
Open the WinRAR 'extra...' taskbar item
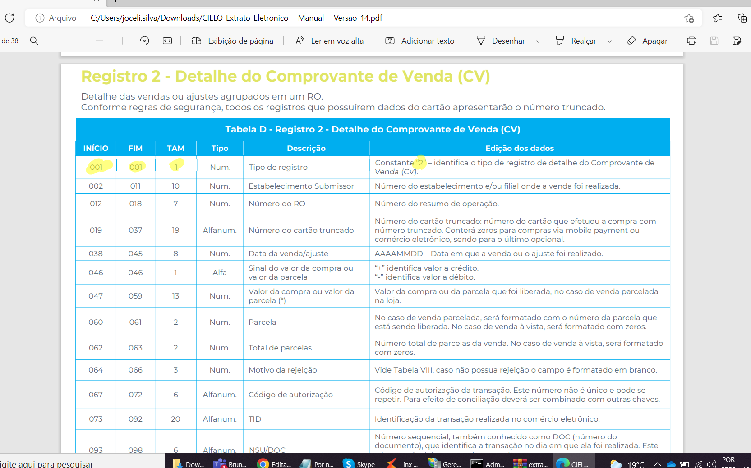pyautogui.click(x=530, y=463)
